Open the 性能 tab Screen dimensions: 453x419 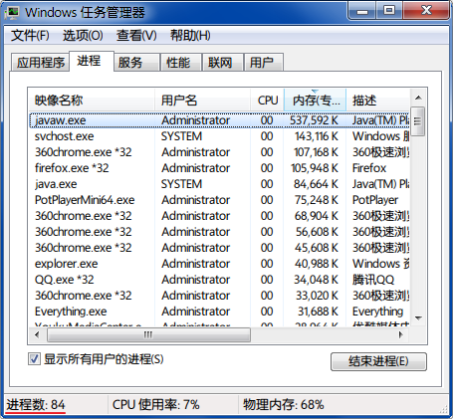[x=181, y=63]
